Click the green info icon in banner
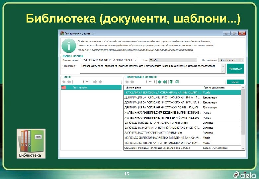 [69, 46]
